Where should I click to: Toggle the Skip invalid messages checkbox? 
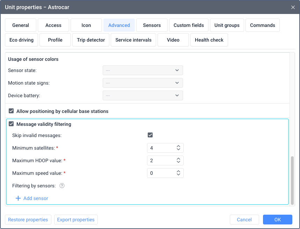coord(150,135)
